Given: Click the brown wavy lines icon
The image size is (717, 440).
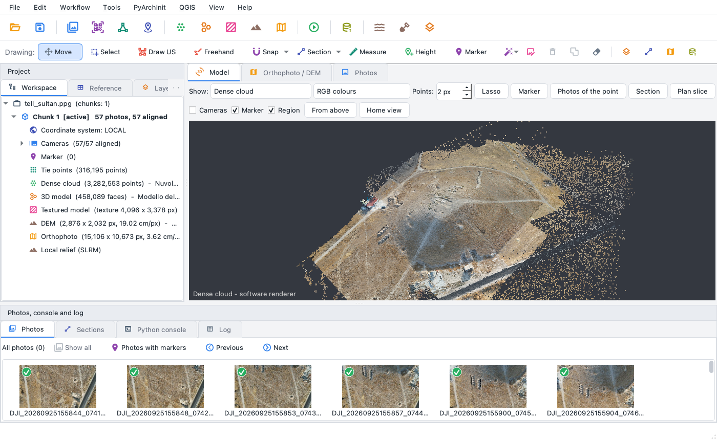Looking at the screenshot, I should pyautogui.click(x=379, y=27).
